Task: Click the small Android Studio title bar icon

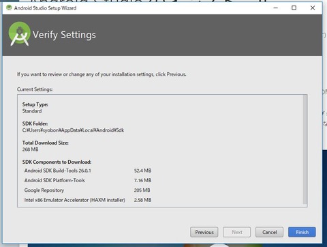Action: coord(9,8)
